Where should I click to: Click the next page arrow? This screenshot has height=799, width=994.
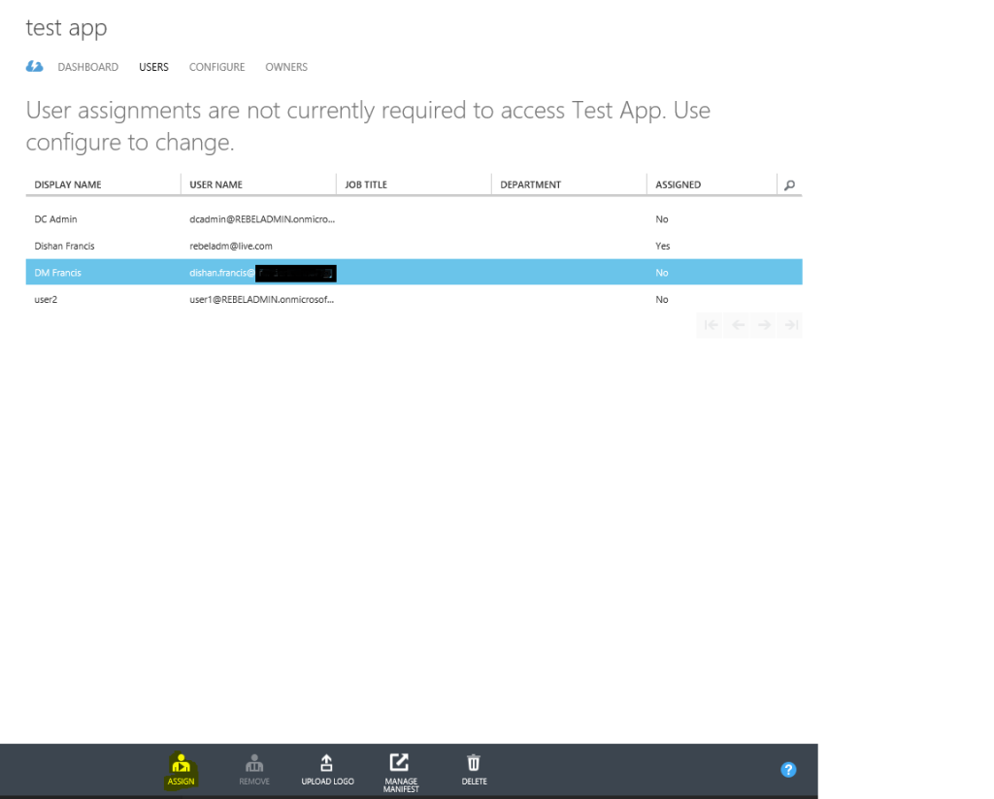(765, 325)
